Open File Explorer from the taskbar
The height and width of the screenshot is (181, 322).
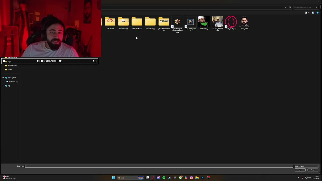[x=197, y=178]
